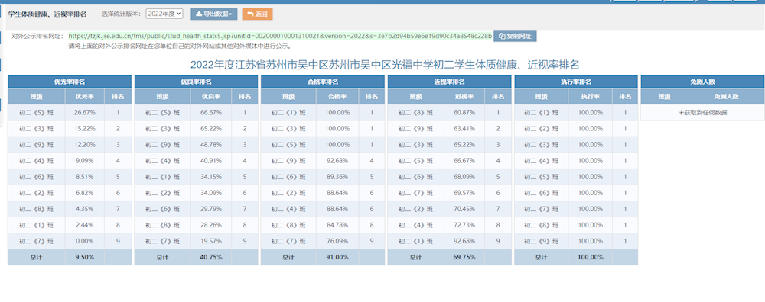765x302 pixels.
Task: Click the 2.44% cell
Action: tap(84, 225)
